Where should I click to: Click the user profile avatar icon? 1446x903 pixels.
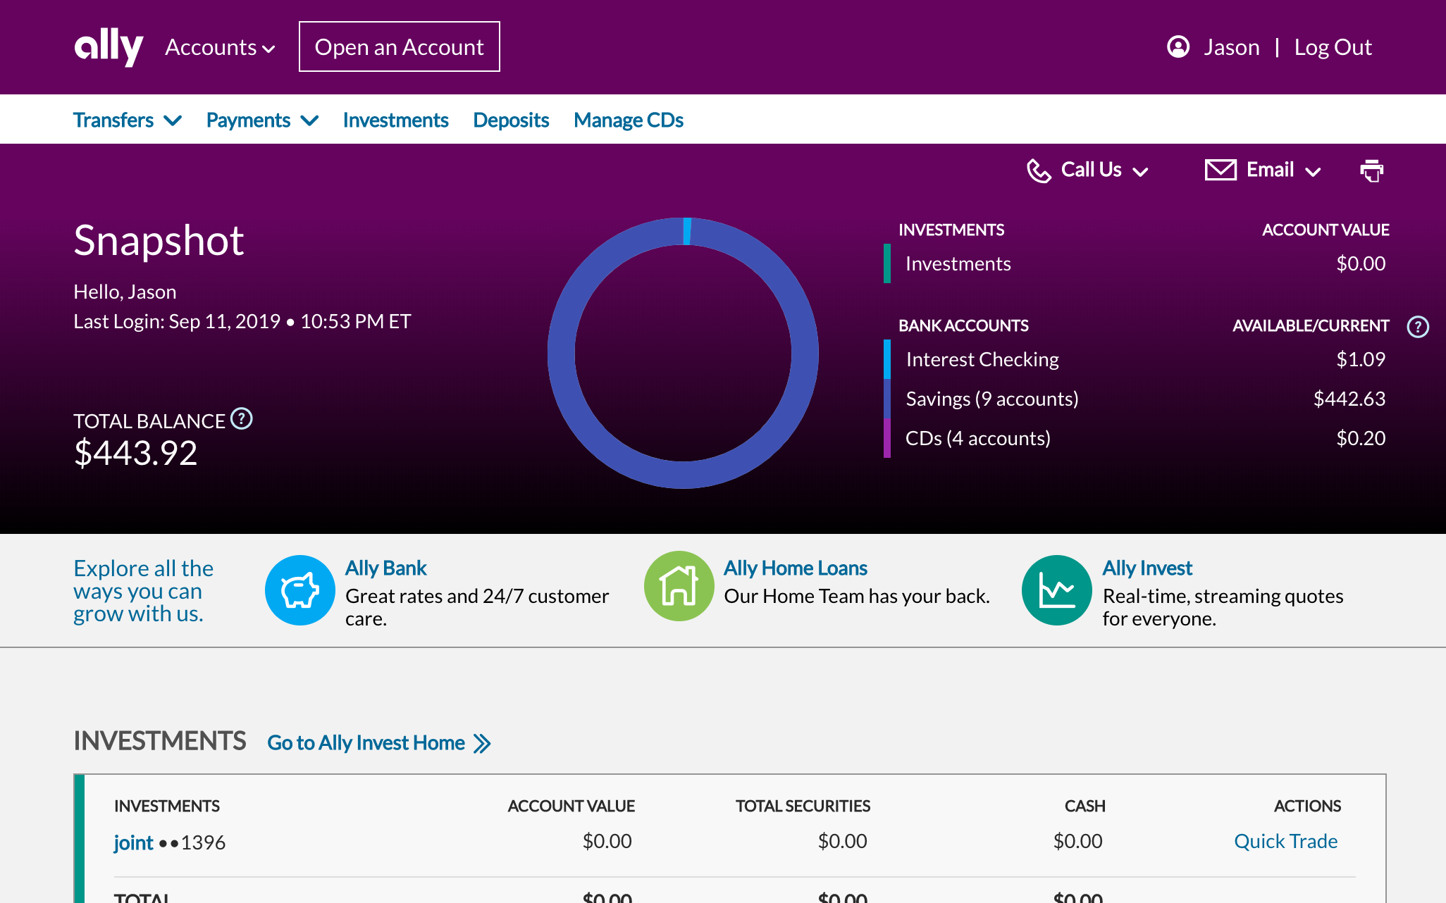point(1178,47)
